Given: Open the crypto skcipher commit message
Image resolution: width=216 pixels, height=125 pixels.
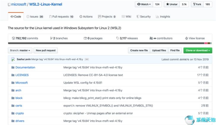Looking at the screenshot, I should [98, 114].
